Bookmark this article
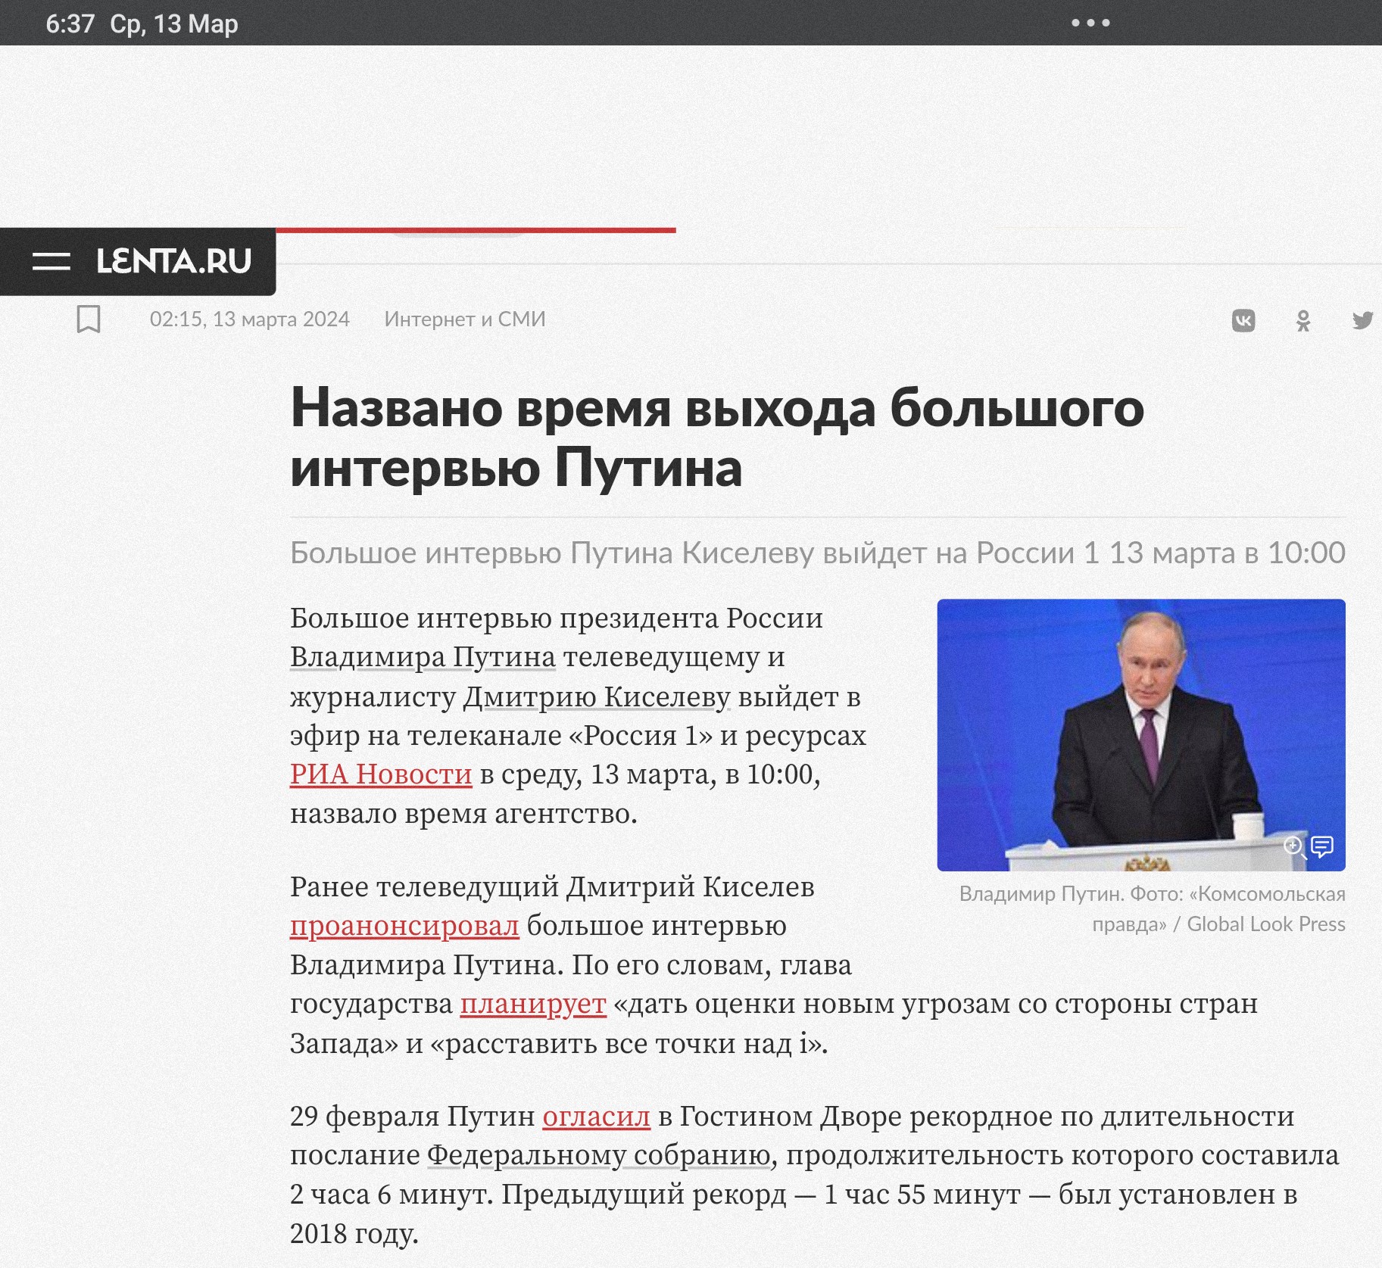Screen dimensions: 1382x1268 (x=89, y=319)
